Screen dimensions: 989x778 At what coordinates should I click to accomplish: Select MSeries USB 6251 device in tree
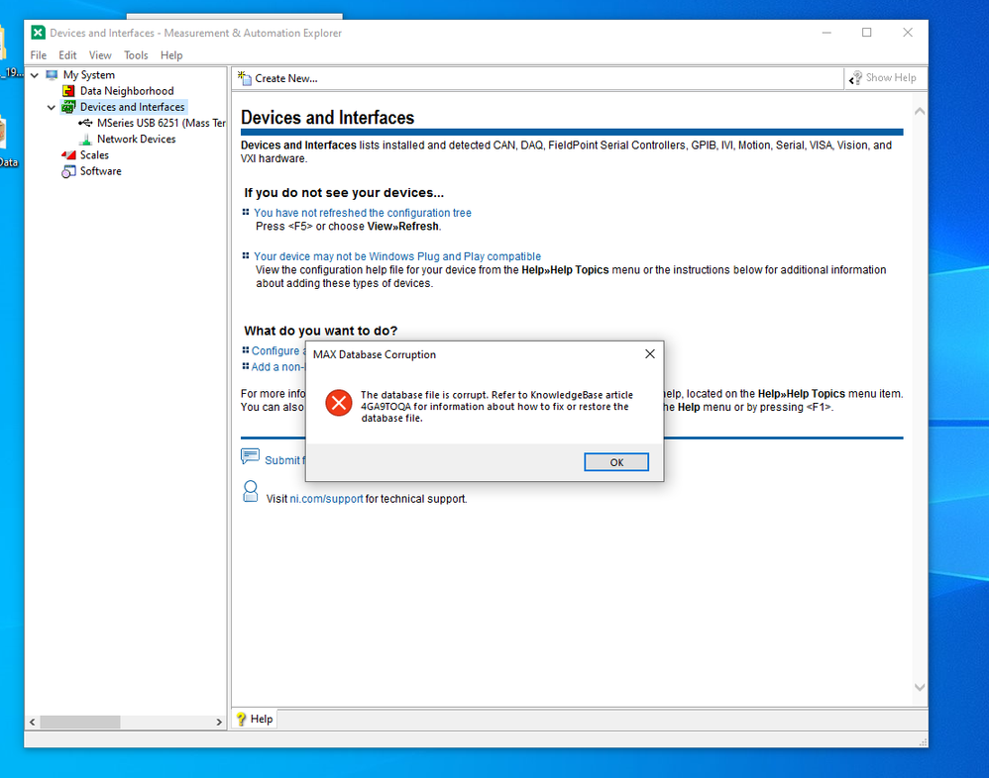pyautogui.click(x=161, y=123)
